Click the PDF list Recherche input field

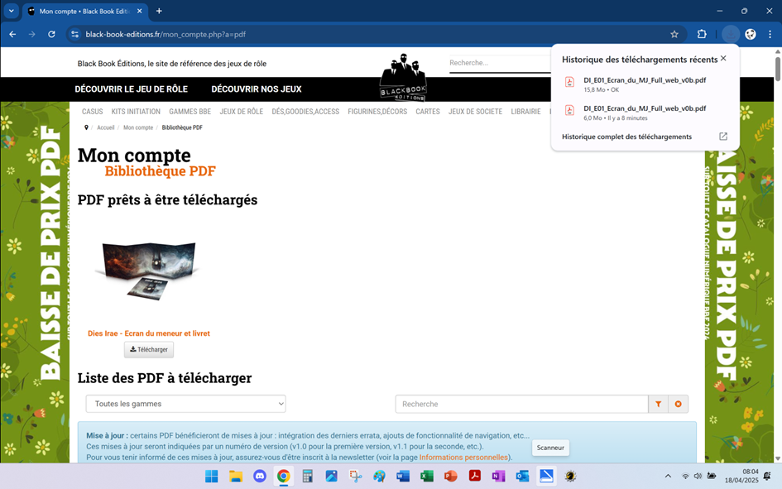point(521,404)
